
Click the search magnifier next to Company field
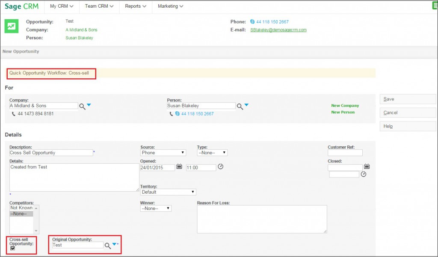82,106
